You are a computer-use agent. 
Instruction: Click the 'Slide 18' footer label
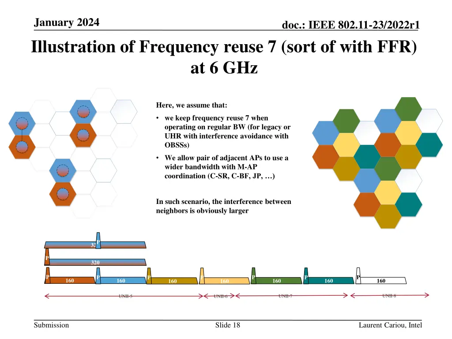click(227, 325)
